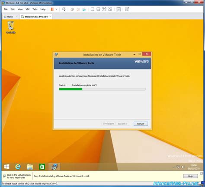Click the keystrokes hint monitor icon

(x=4, y=176)
